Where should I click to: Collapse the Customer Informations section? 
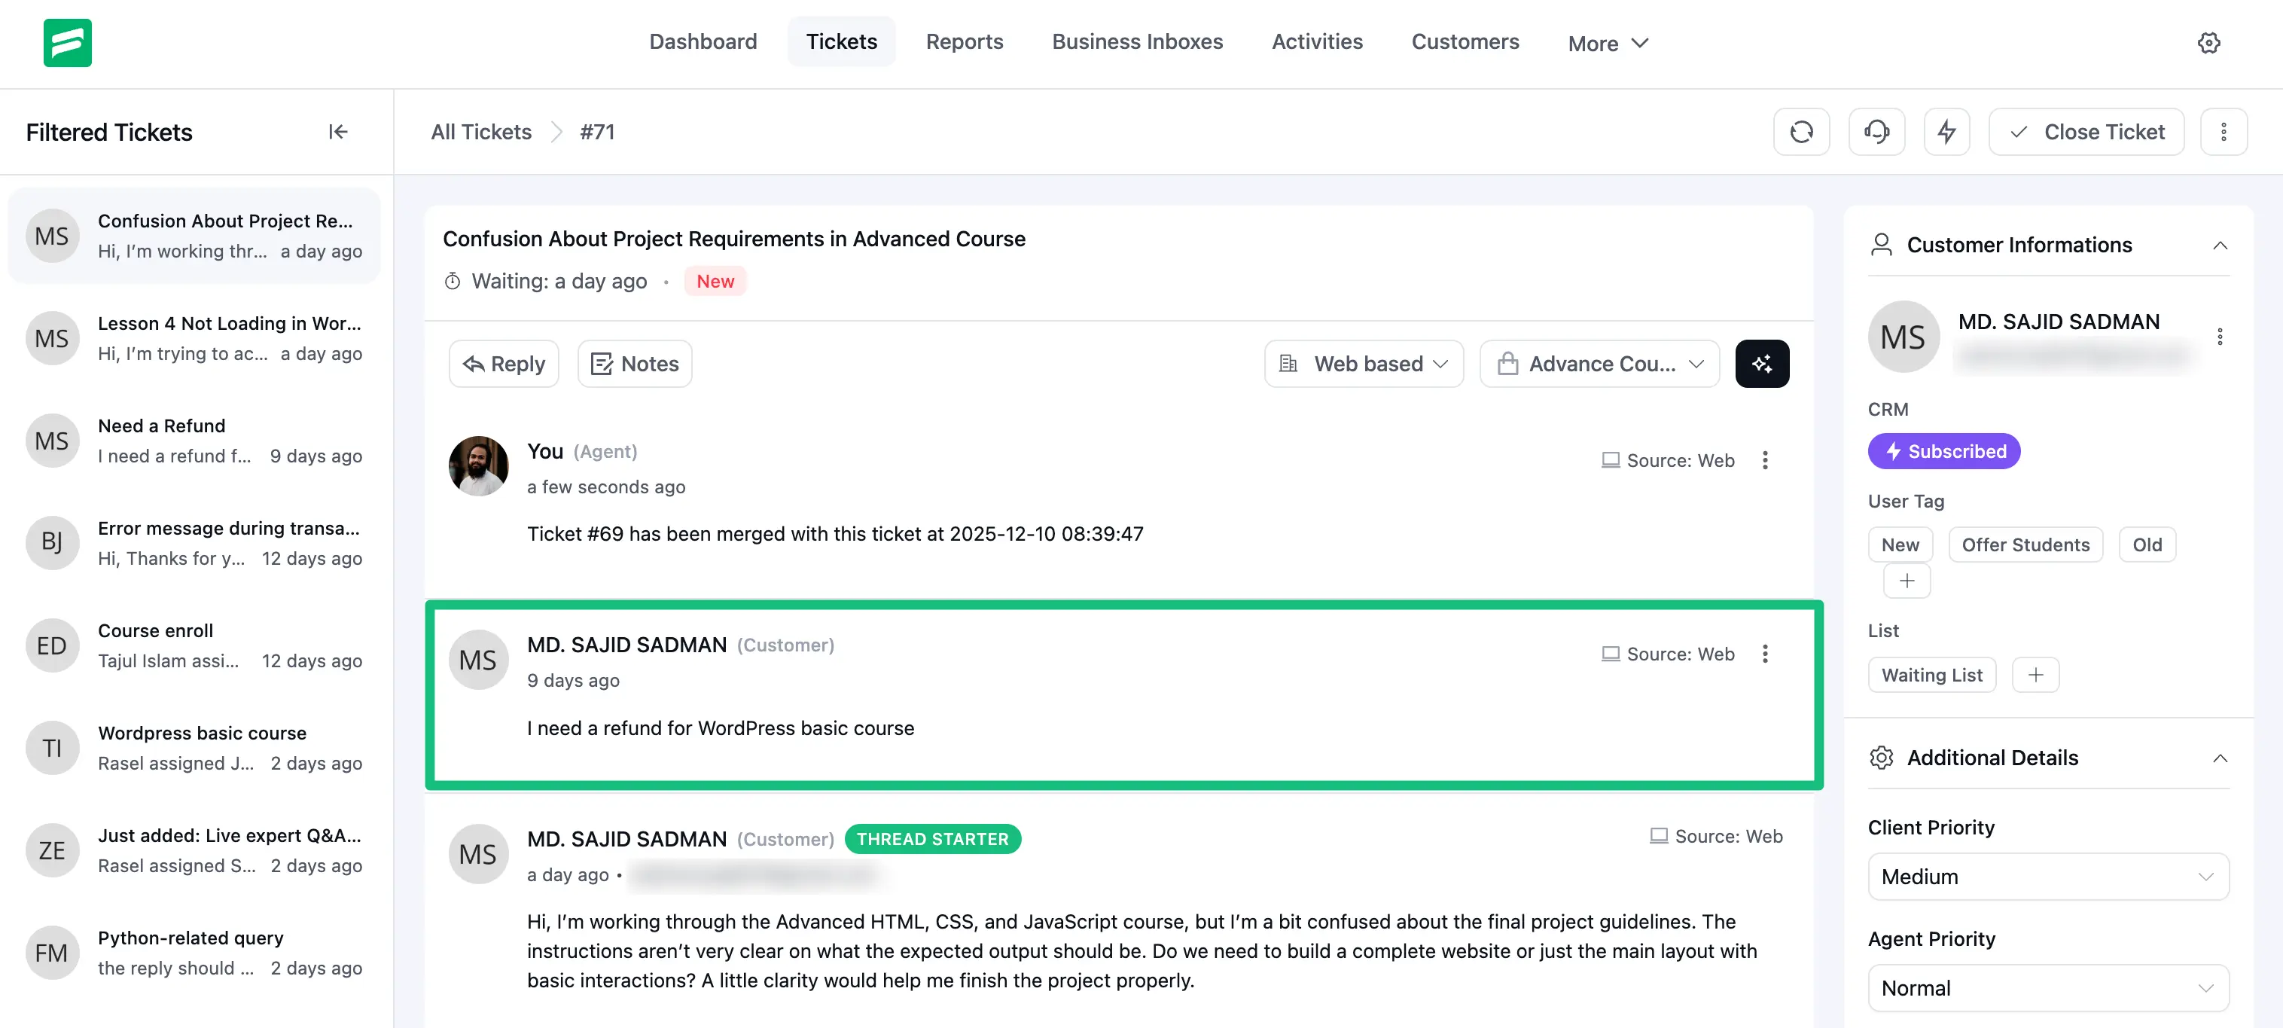click(x=2219, y=246)
